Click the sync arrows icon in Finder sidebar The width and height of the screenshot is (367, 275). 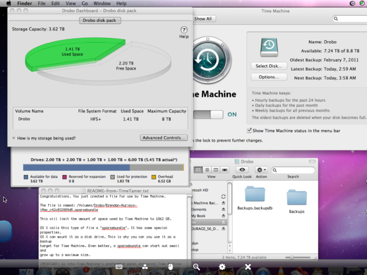pos(223,197)
